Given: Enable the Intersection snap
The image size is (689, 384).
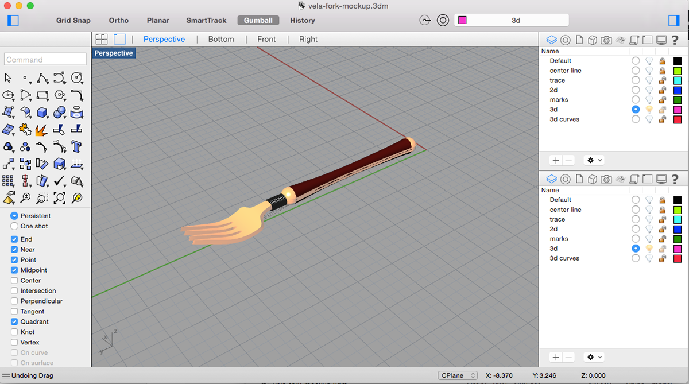Looking at the screenshot, I should (15, 291).
